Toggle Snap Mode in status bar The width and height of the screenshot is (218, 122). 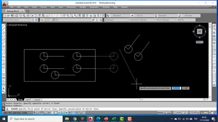click(x=38, y=113)
